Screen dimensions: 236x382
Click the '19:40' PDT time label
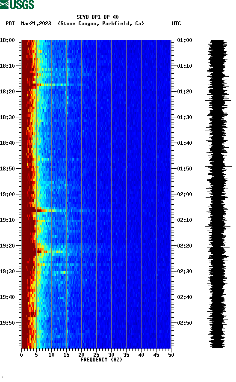7,297
